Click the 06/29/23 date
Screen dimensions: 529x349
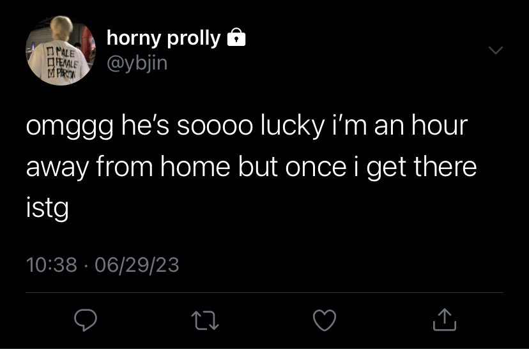click(137, 265)
